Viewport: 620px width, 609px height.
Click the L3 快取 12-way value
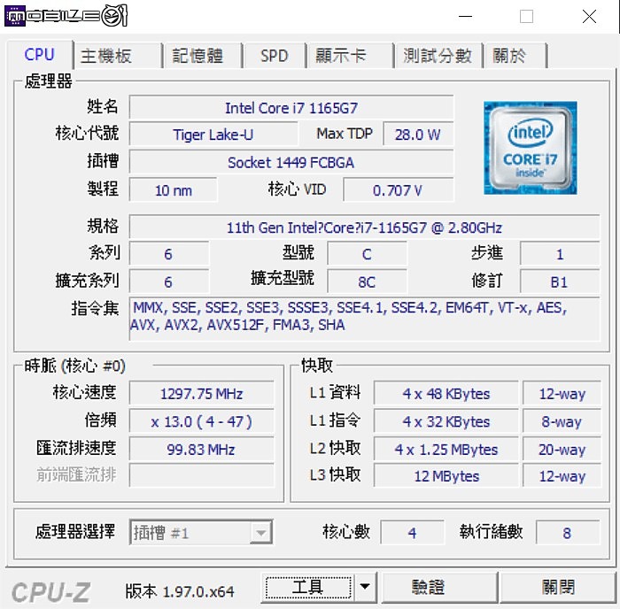tap(562, 475)
